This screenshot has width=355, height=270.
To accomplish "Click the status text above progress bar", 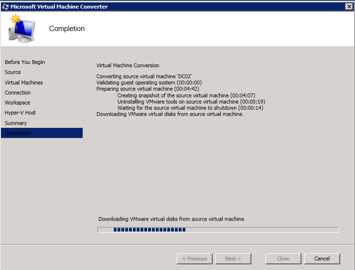I will 171,219.
